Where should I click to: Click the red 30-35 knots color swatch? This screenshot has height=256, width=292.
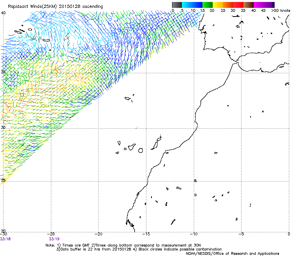(x=238, y=5)
